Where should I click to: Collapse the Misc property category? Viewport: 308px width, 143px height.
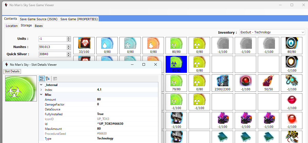[42, 95]
